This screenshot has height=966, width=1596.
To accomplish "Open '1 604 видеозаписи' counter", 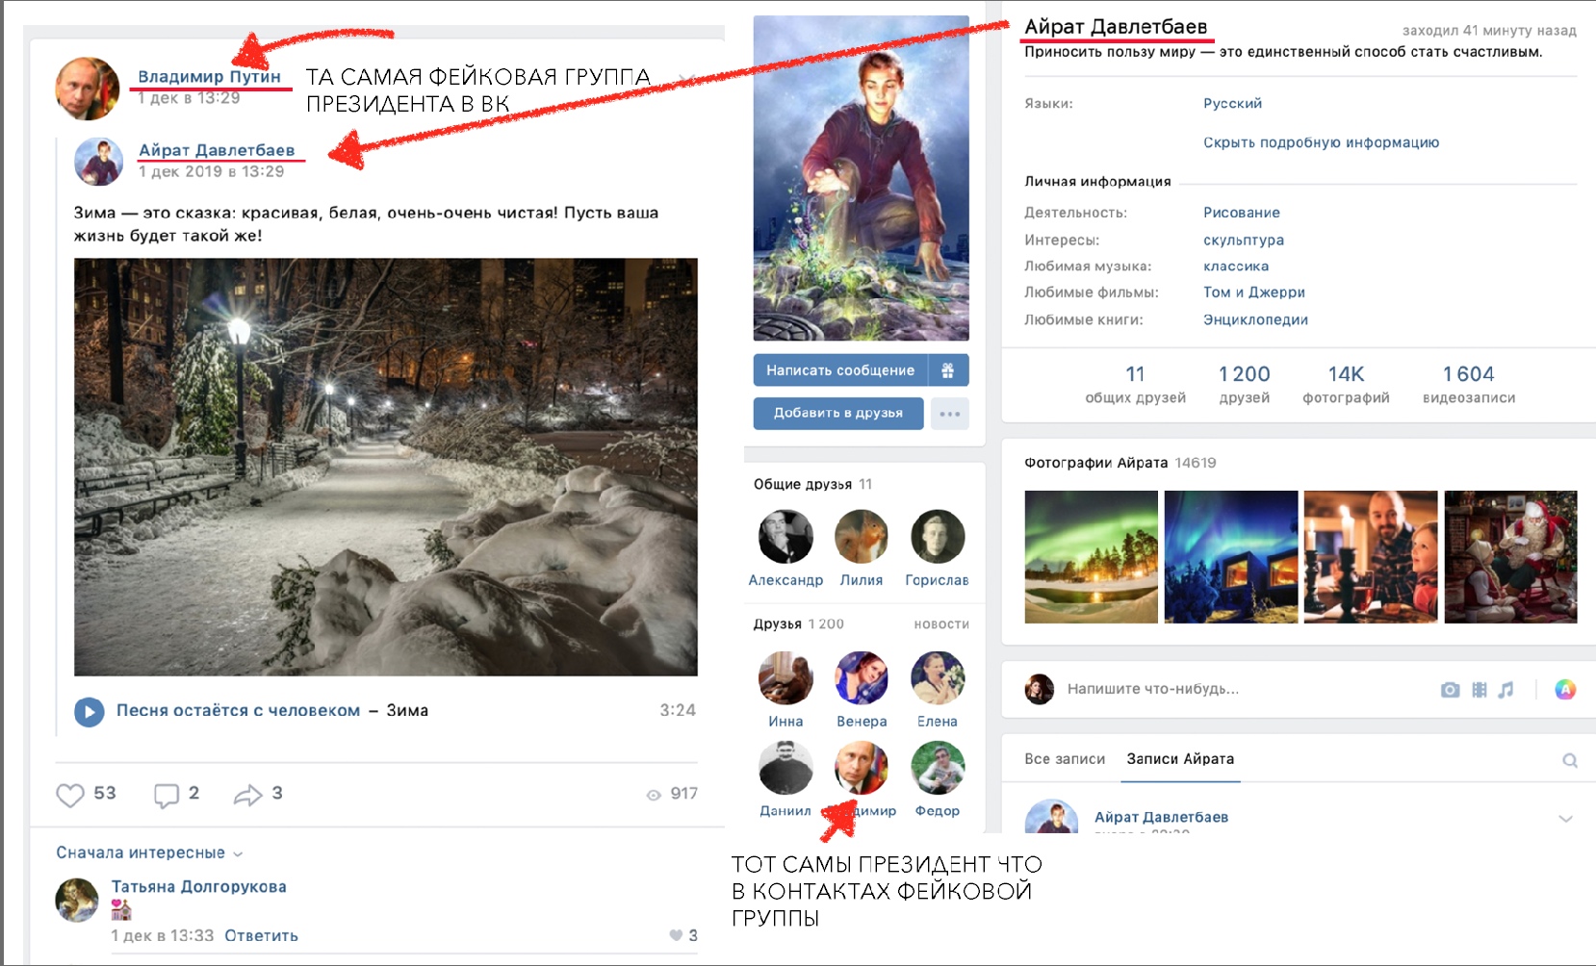I will point(1469,384).
